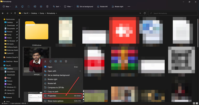Go forward with the forward arrow
Viewport: 199px width, 105px height.
pos(7,13)
